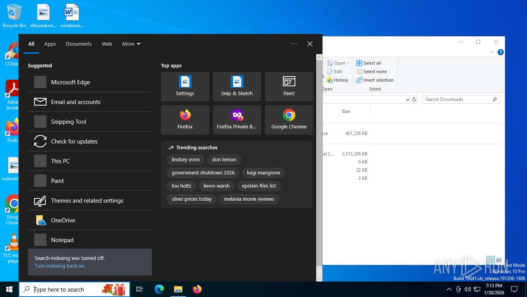Open File Explorer taskbar icon
This screenshot has width=527, height=297.
point(178,289)
